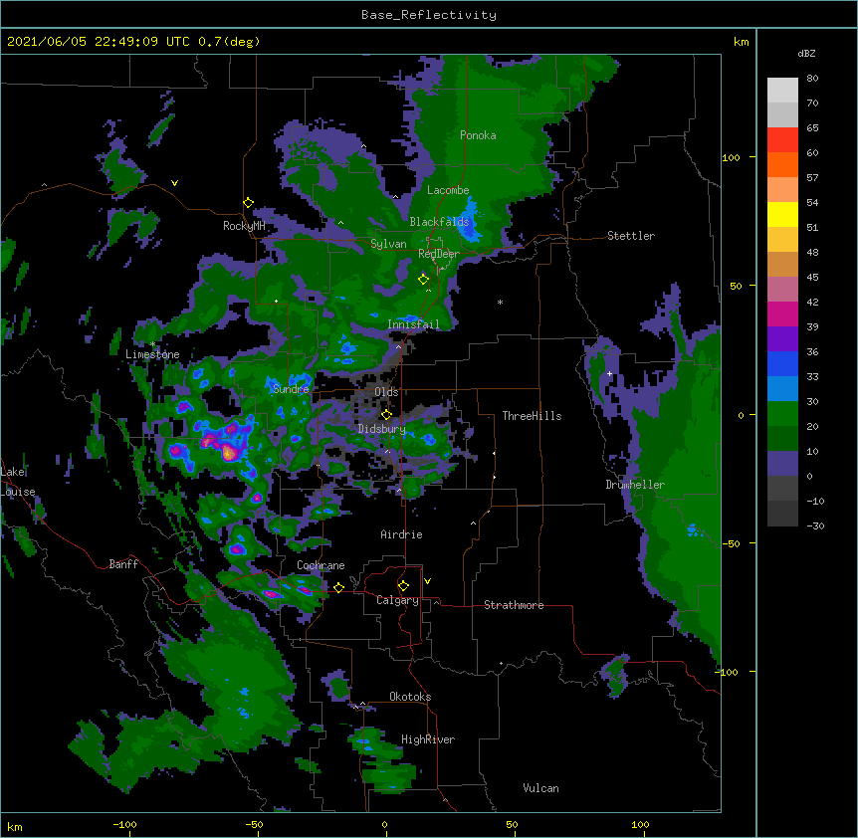The width and height of the screenshot is (858, 838).
Task: Pick the yellow 54–51 dBZ legend swatch
Action: coord(782,214)
